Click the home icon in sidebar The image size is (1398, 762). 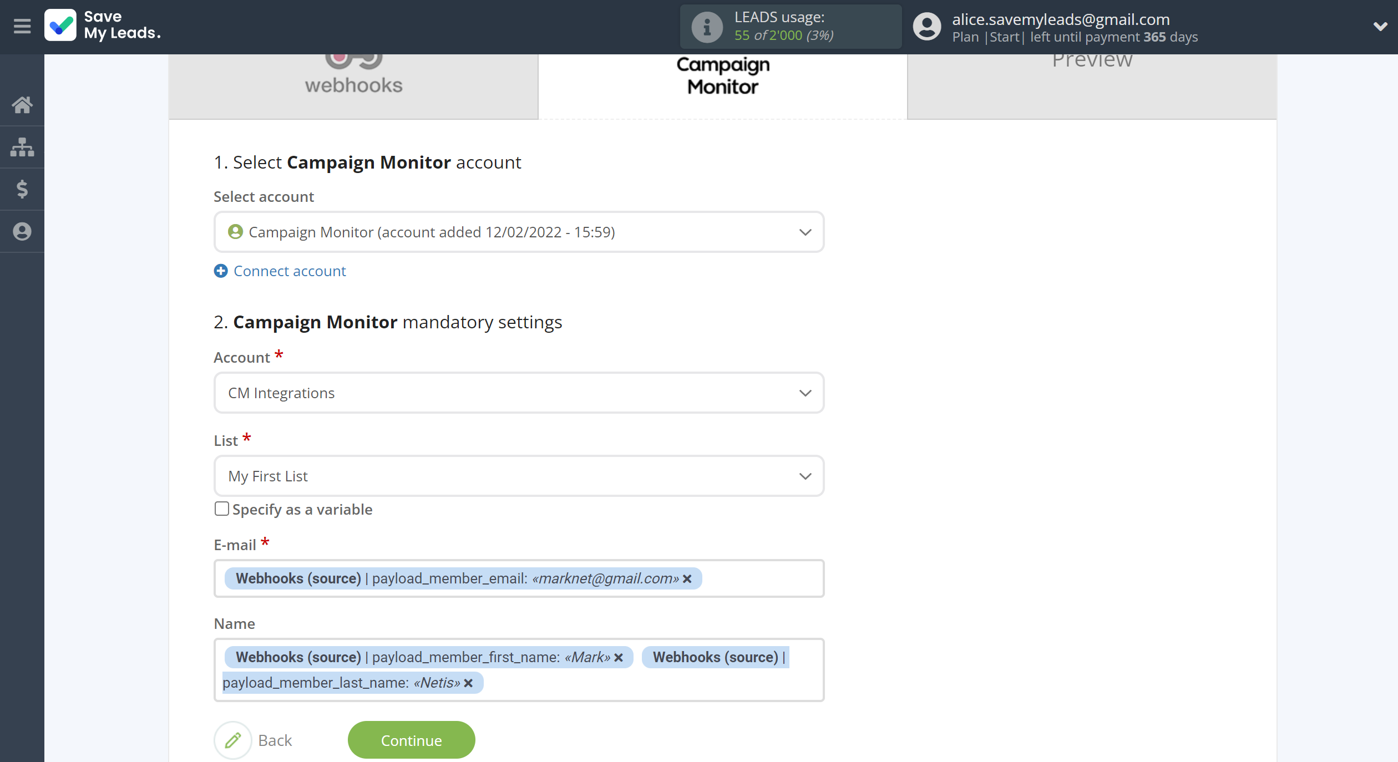pyautogui.click(x=22, y=105)
